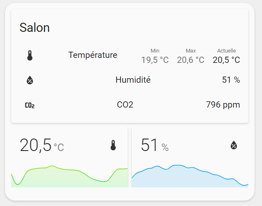Open the CO2 entity label
Screen dimensions: 262x206
(125, 105)
